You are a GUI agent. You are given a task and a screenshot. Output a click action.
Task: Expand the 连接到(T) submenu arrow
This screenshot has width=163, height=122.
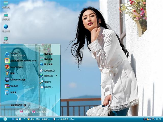coord(57,76)
